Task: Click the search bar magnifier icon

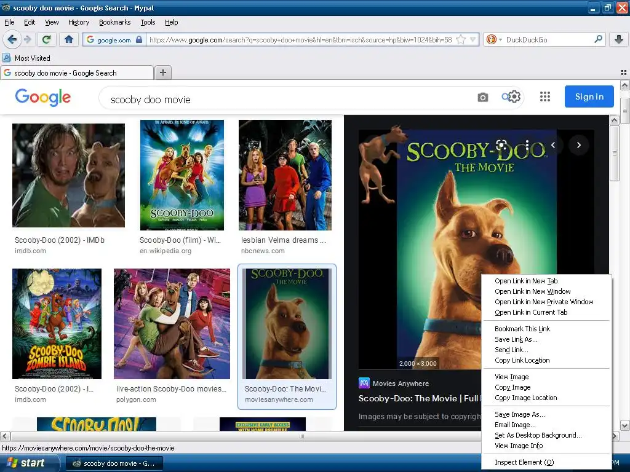Action: tap(598, 39)
